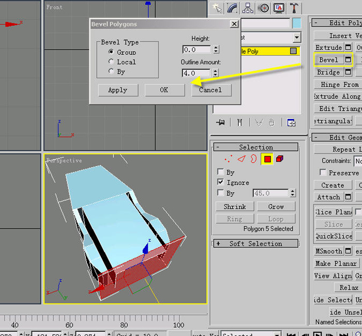The width and height of the screenshot is (362, 336).
Task: Select Vertex sub-object level icon
Action: point(229,159)
